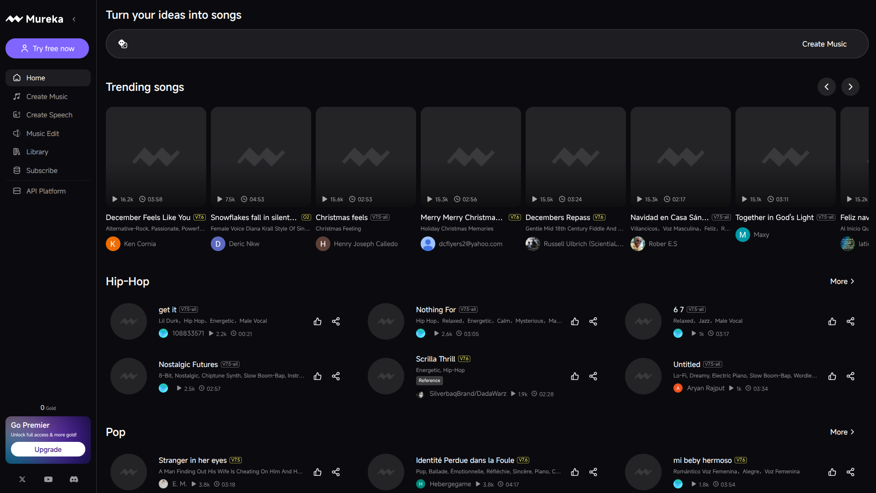Like the track 'Nothing For'
Screen dimensions: 876x493
point(575,321)
